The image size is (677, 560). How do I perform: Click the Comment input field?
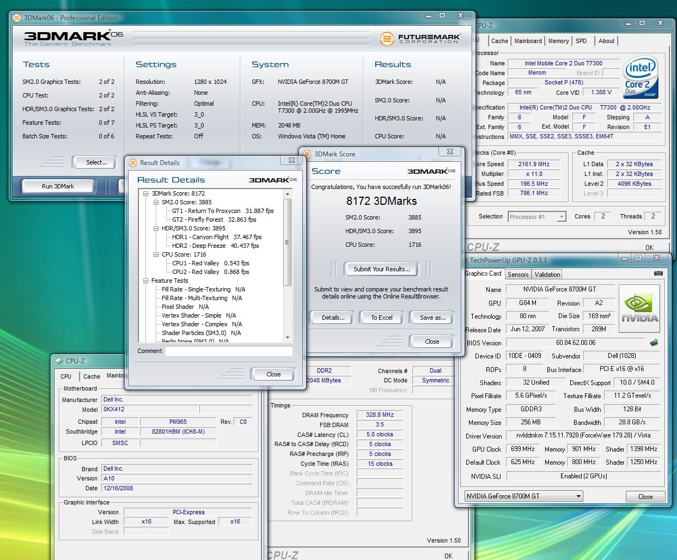coord(229,351)
